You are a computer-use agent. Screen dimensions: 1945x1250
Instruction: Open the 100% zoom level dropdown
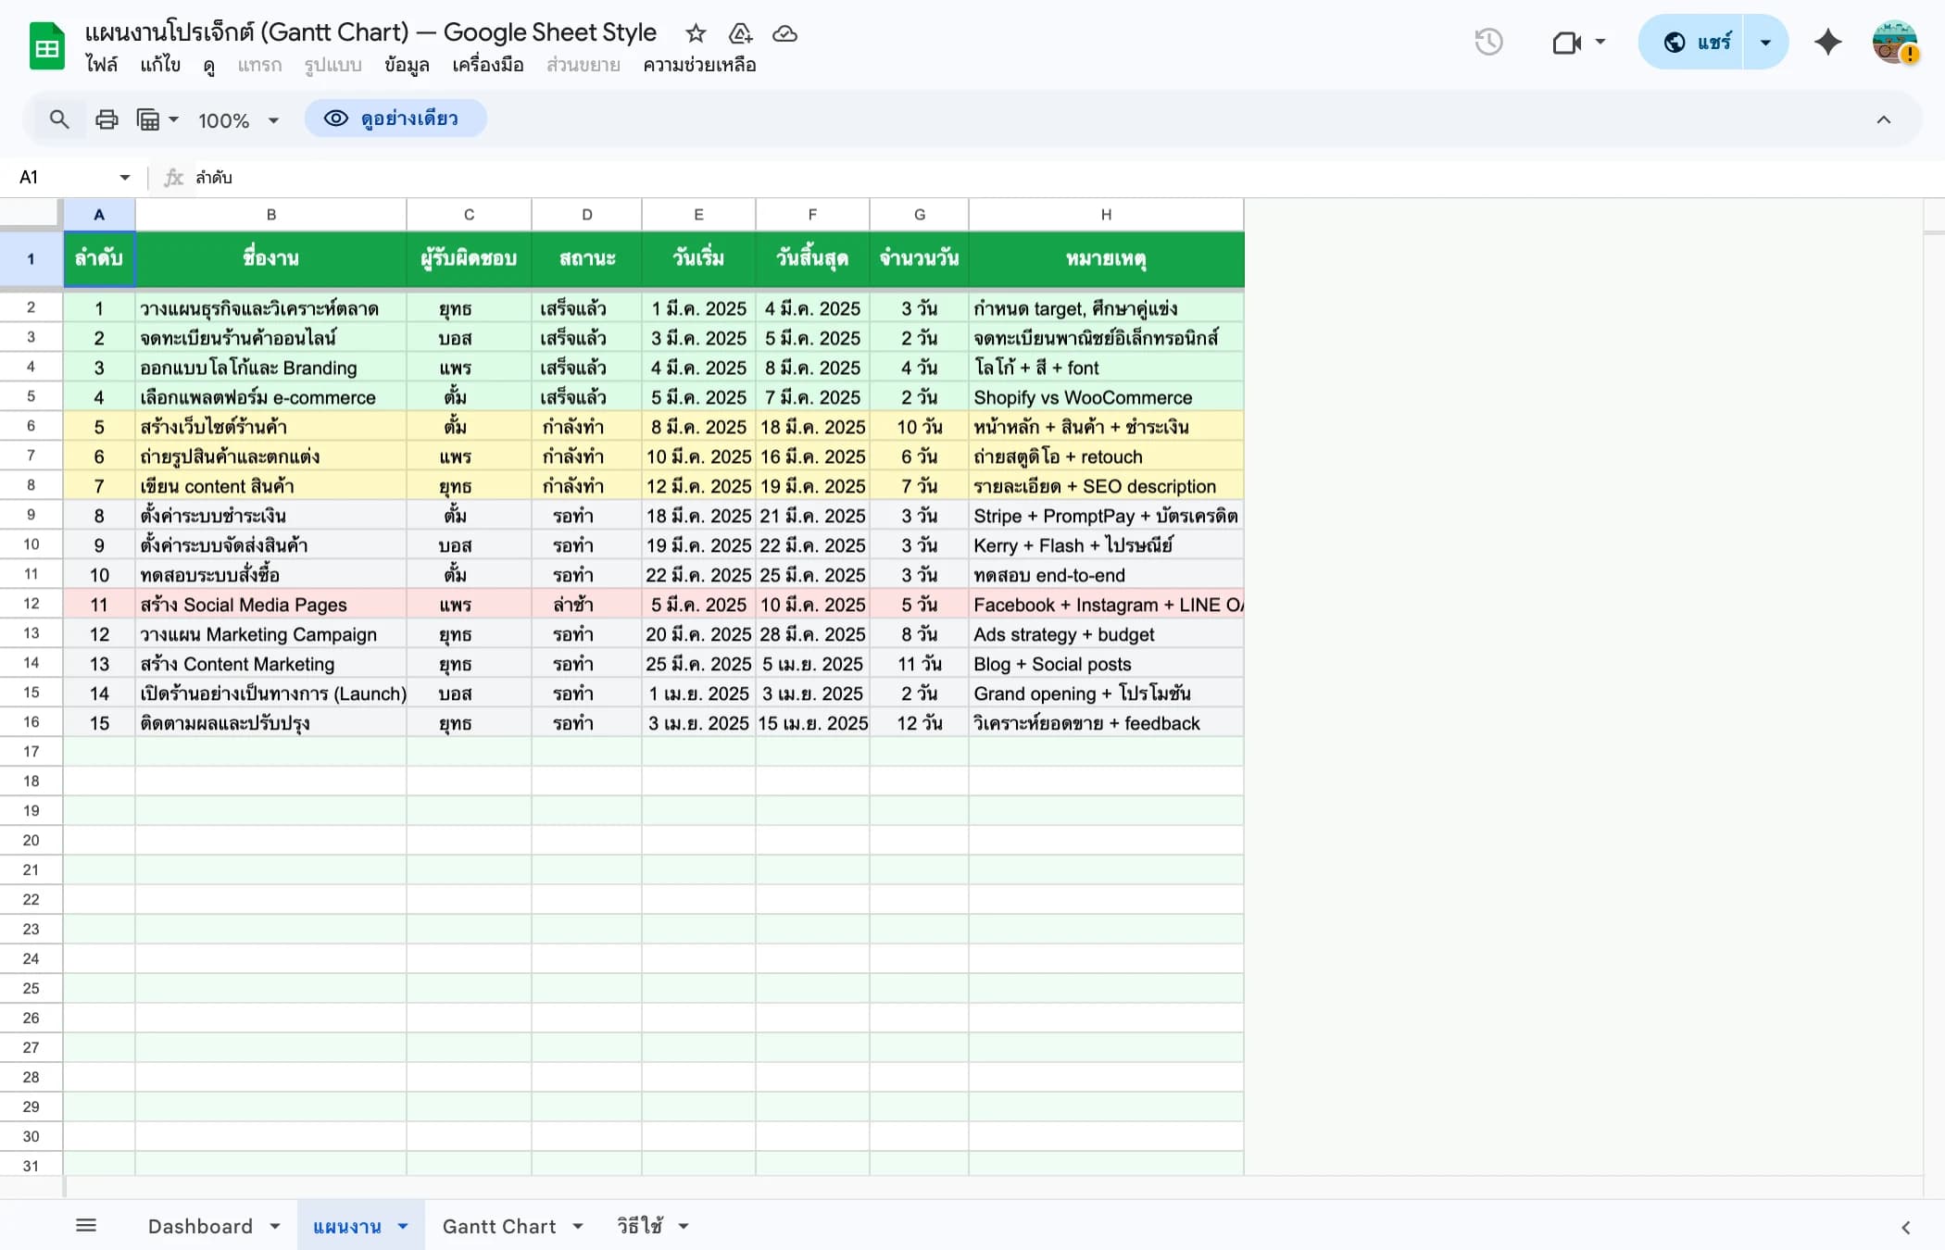[x=237, y=119]
